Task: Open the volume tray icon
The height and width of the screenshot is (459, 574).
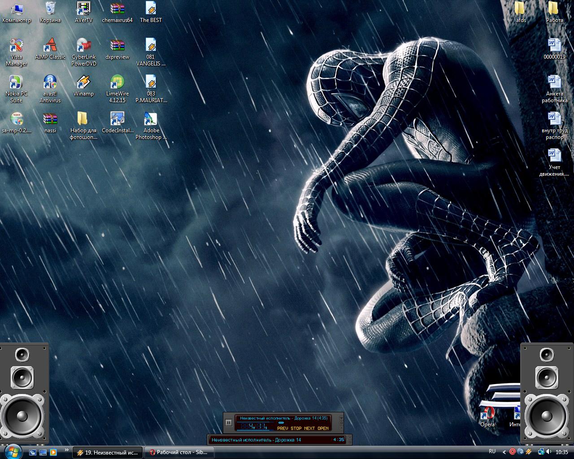Action: coord(548,452)
